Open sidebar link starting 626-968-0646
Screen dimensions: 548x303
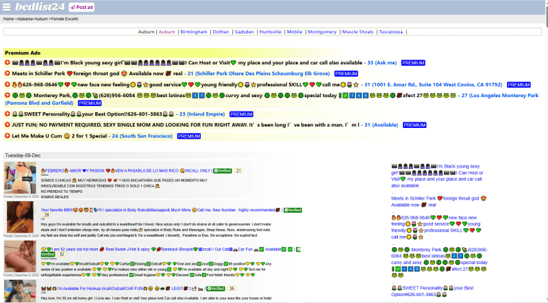[436, 227]
